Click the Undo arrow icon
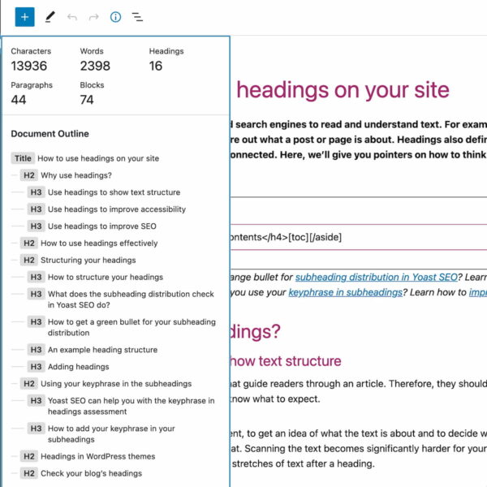This screenshot has width=487, height=487. [x=72, y=17]
